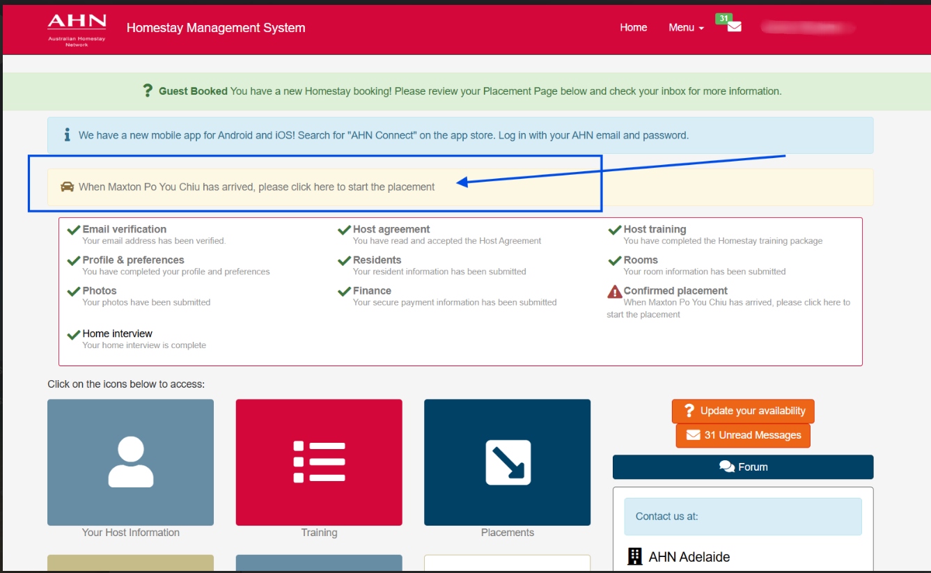This screenshot has width=931, height=573.
Task: Click the checkmark next to Finance
Action: pyautogui.click(x=344, y=291)
